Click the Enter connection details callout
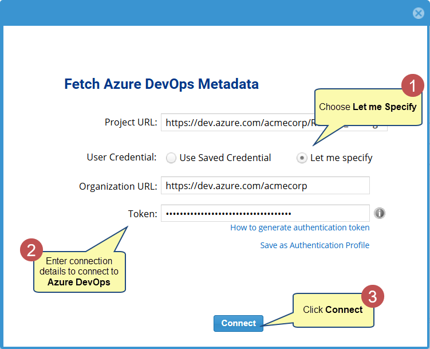The width and height of the screenshot is (430, 349). [79, 272]
